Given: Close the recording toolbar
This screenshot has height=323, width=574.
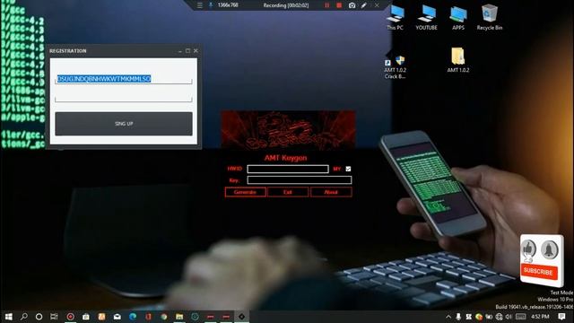Looking at the screenshot, I should 377,5.
